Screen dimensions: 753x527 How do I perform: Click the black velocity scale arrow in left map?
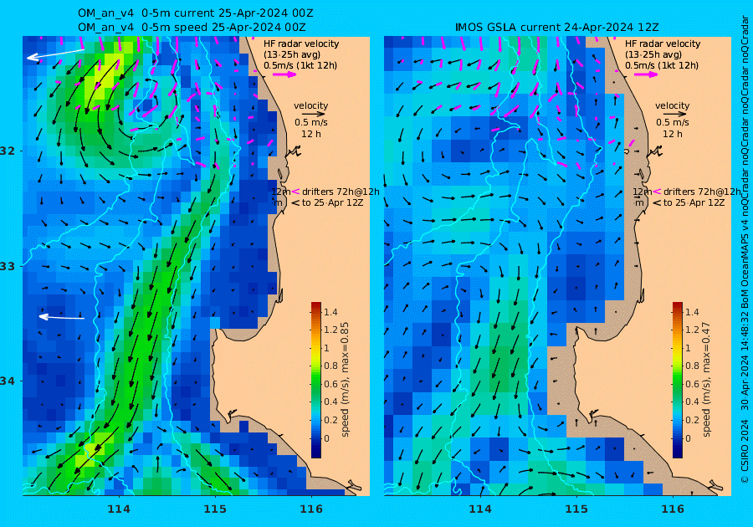314,115
